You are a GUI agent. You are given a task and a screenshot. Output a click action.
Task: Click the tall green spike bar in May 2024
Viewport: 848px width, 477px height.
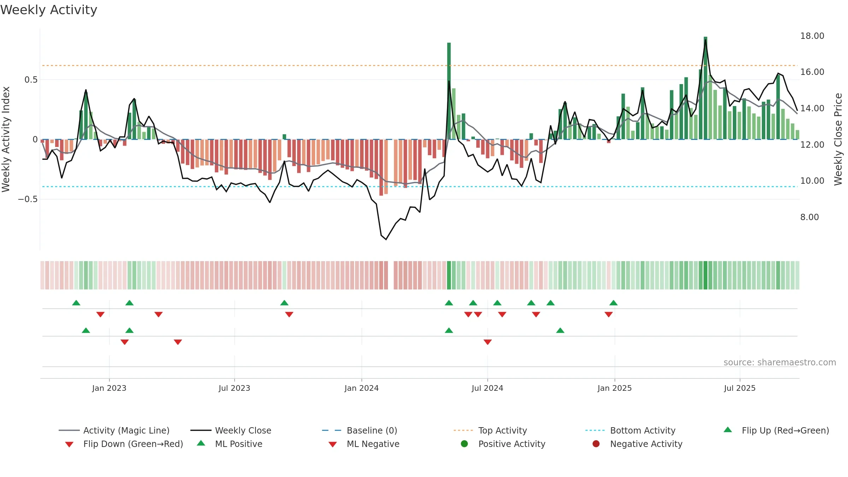[449, 91]
